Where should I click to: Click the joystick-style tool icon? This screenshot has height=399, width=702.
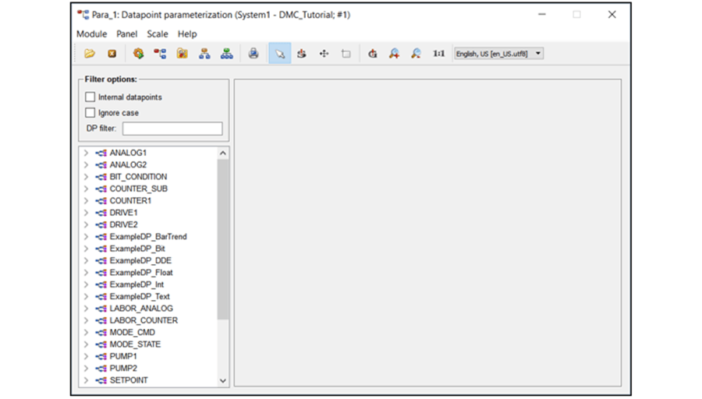tap(302, 54)
